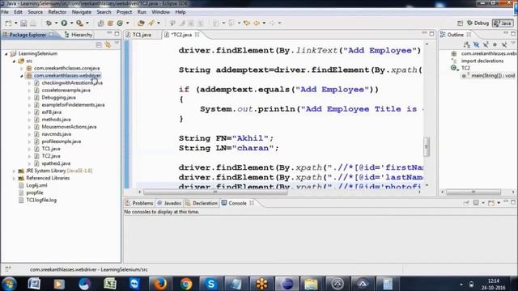Expand the com.sreekanthclasses.corejava package
Viewport: 518px width, 291px height.
tap(22, 68)
